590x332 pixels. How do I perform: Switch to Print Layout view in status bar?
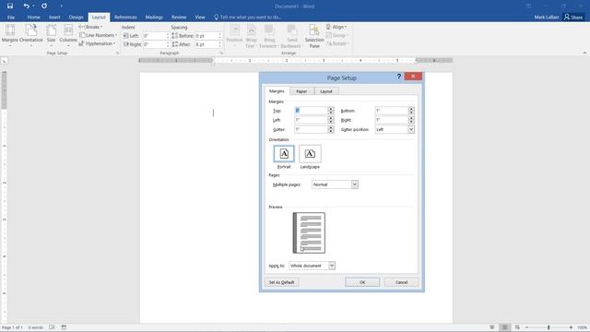[504, 327]
